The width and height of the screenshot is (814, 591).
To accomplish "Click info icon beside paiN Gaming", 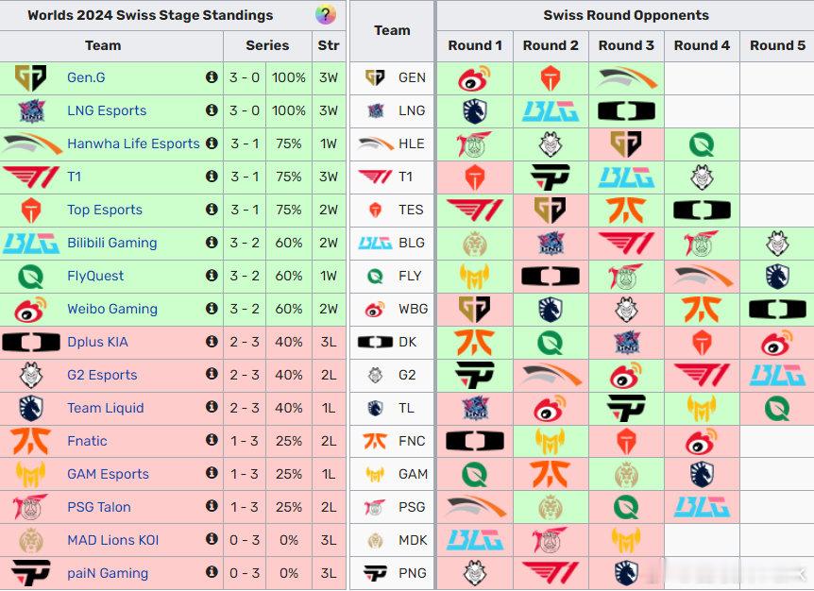I will tap(212, 572).
